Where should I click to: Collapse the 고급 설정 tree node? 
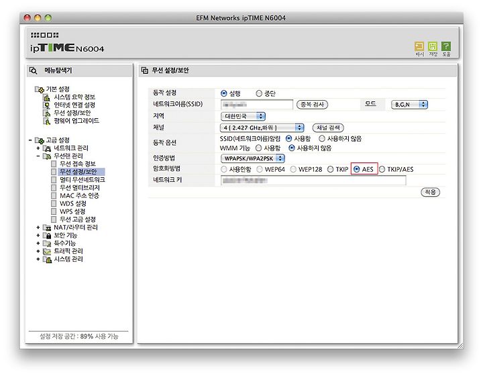[30, 140]
